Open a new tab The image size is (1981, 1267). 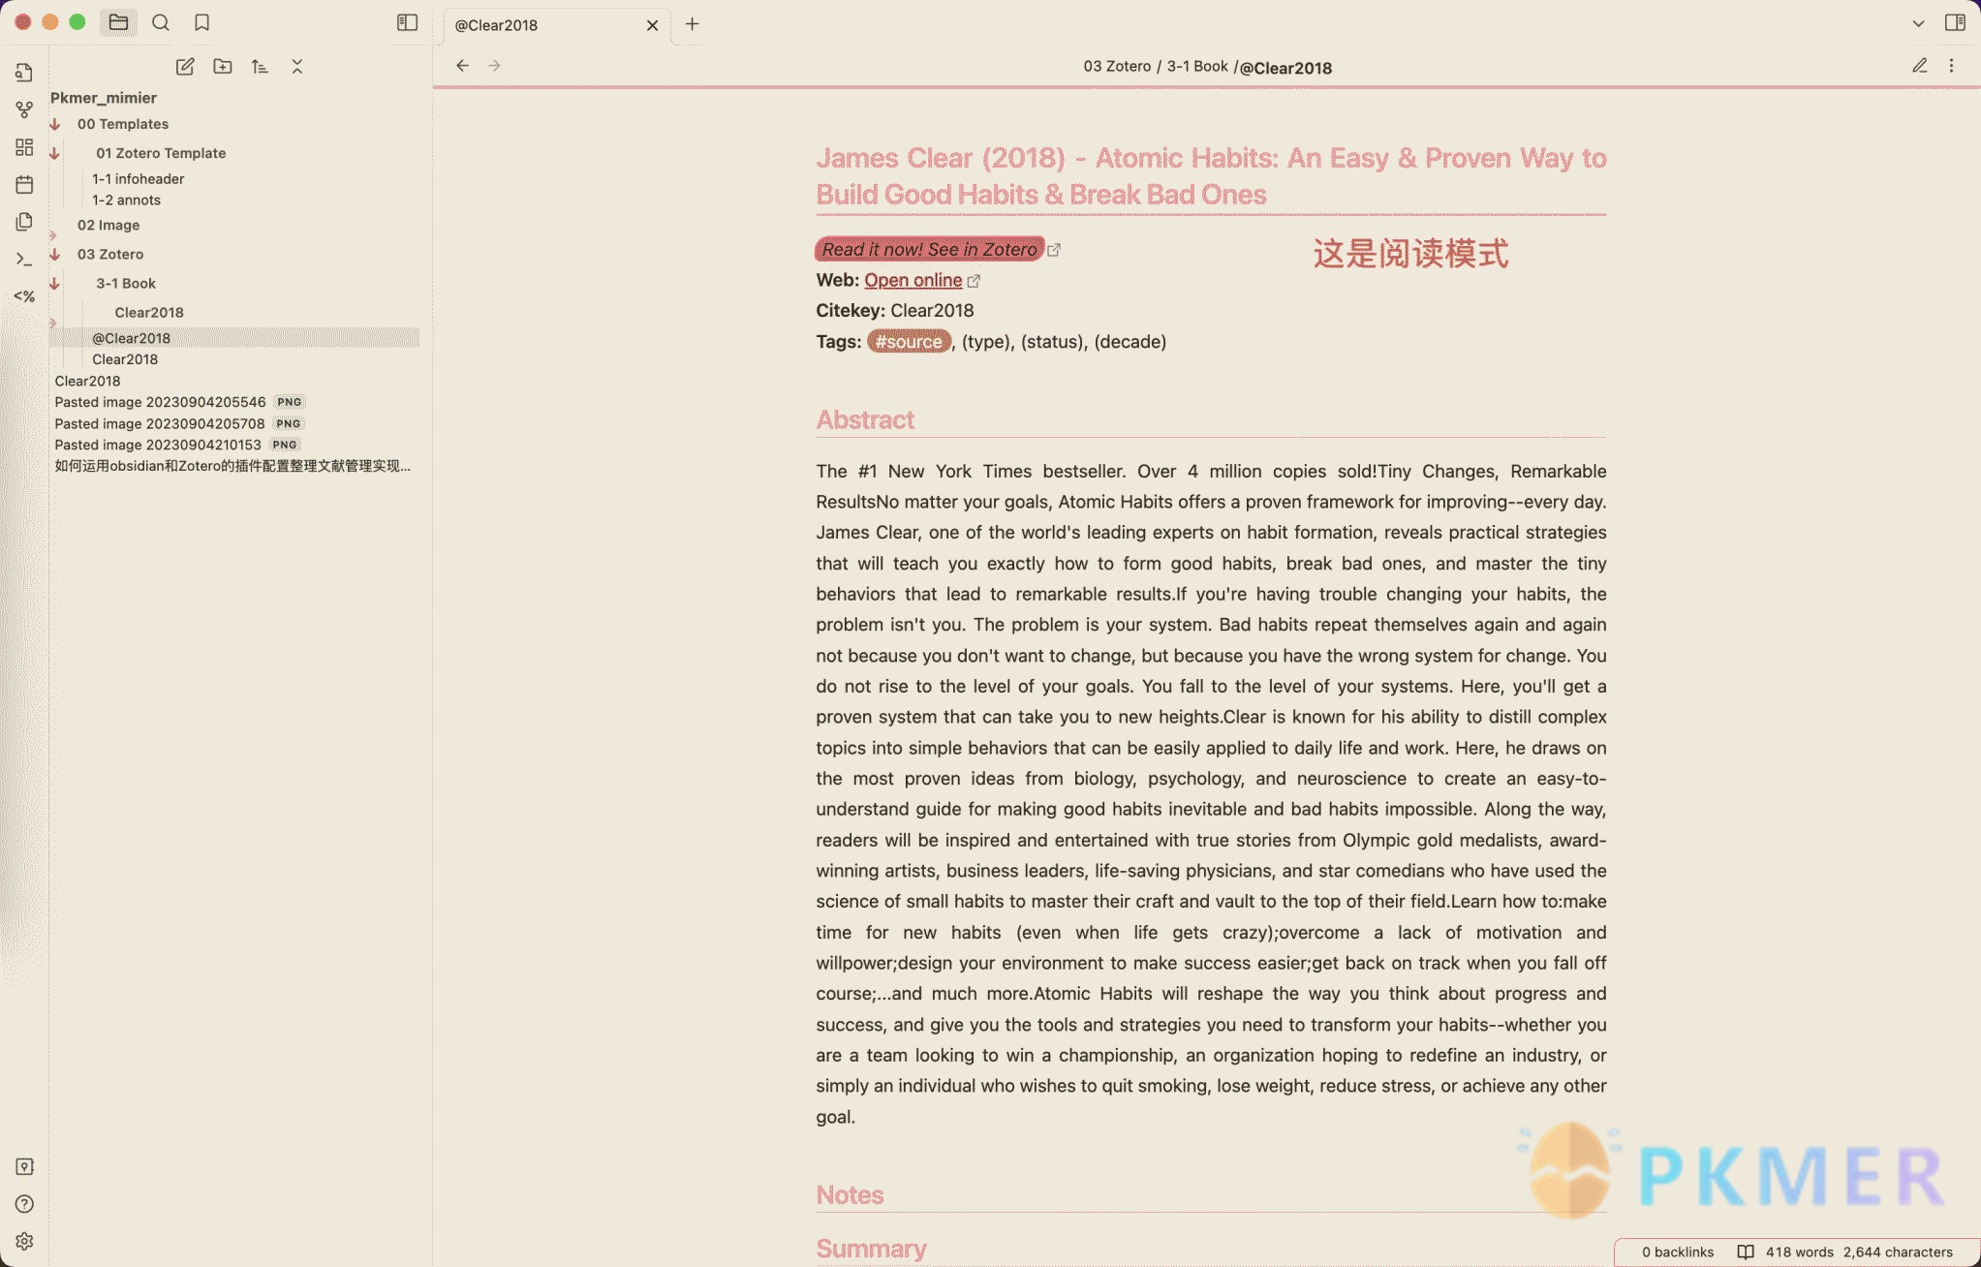tap(692, 24)
